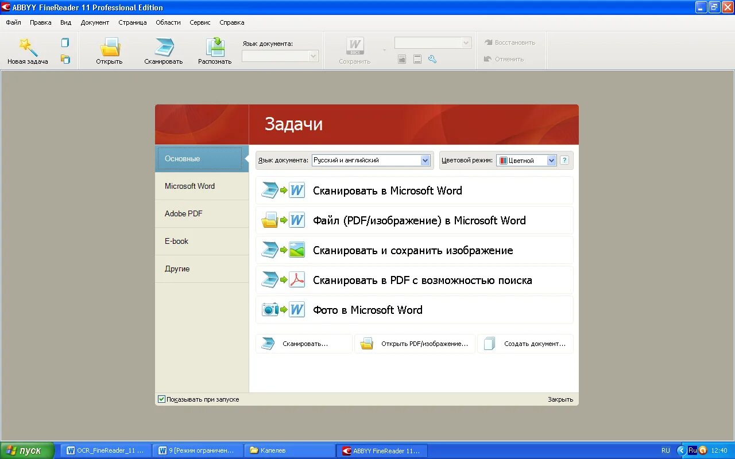Click the single page icon beside Новая задача
The image size is (735, 459).
point(65,42)
